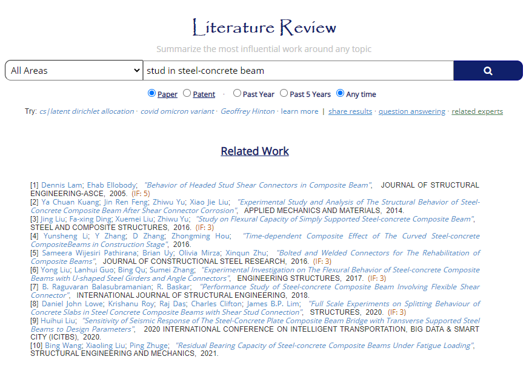Open author Huihui Liu's page
The width and height of the screenshot is (532, 368).
(x=58, y=321)
